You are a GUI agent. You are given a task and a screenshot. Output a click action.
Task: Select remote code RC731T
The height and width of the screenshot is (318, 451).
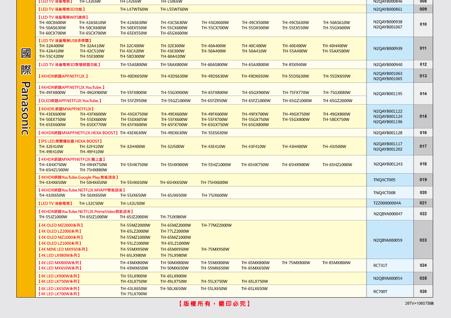(x=380, y=266)
